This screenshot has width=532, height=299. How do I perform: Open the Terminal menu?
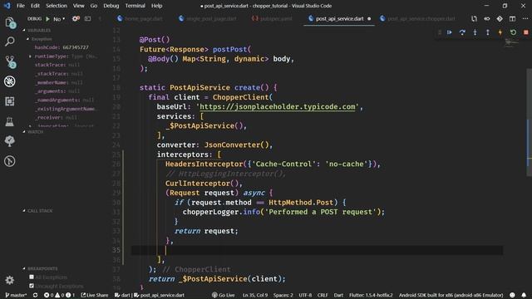[x=135, y=6]
